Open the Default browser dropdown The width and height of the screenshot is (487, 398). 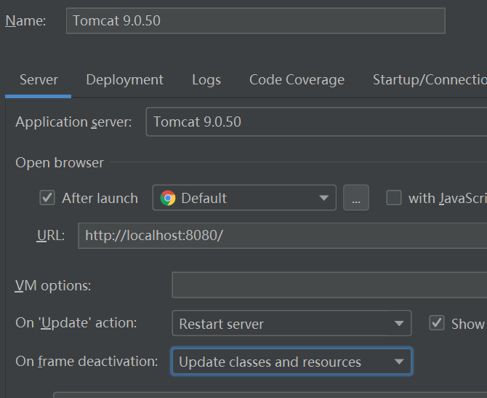pos(244,198)
